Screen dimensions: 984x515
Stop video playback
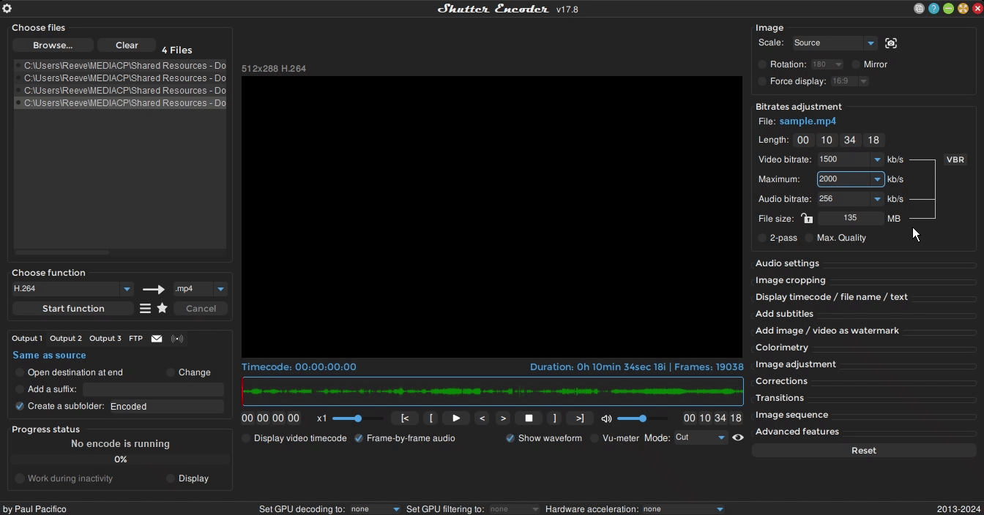[529, 418]
